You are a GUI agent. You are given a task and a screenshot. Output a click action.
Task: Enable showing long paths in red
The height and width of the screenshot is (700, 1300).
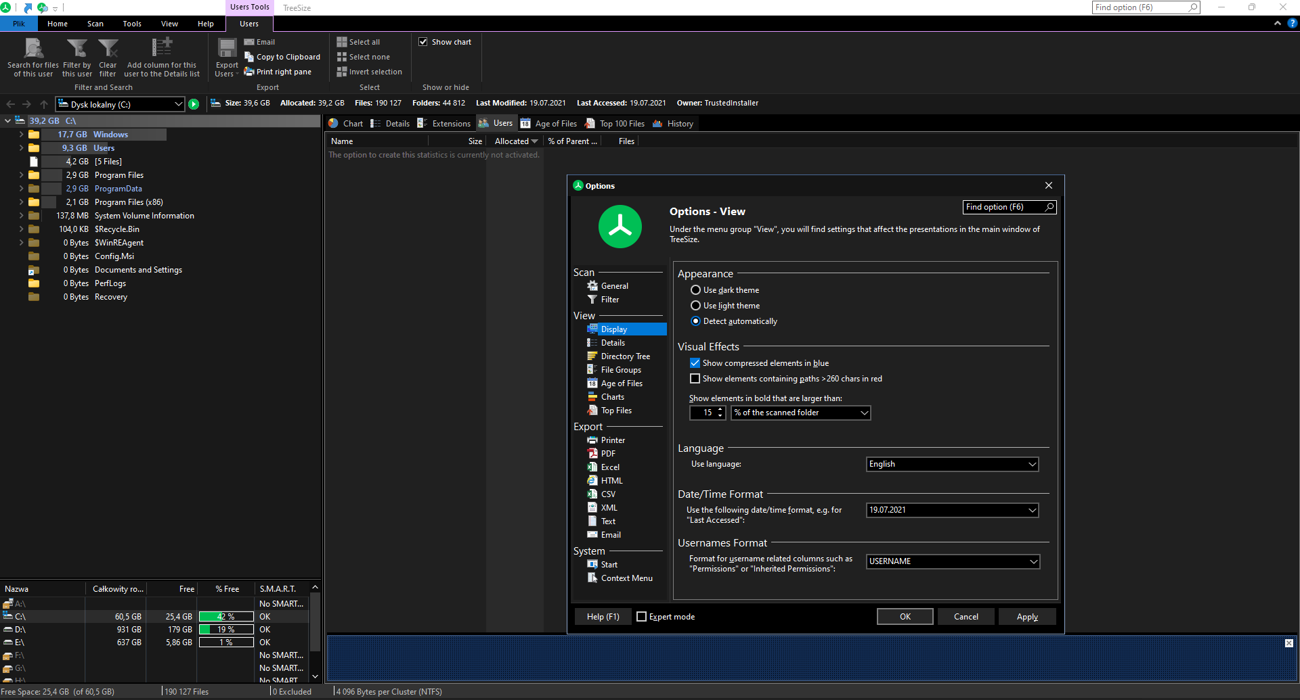pyautogui.click(x=695, y=379)
